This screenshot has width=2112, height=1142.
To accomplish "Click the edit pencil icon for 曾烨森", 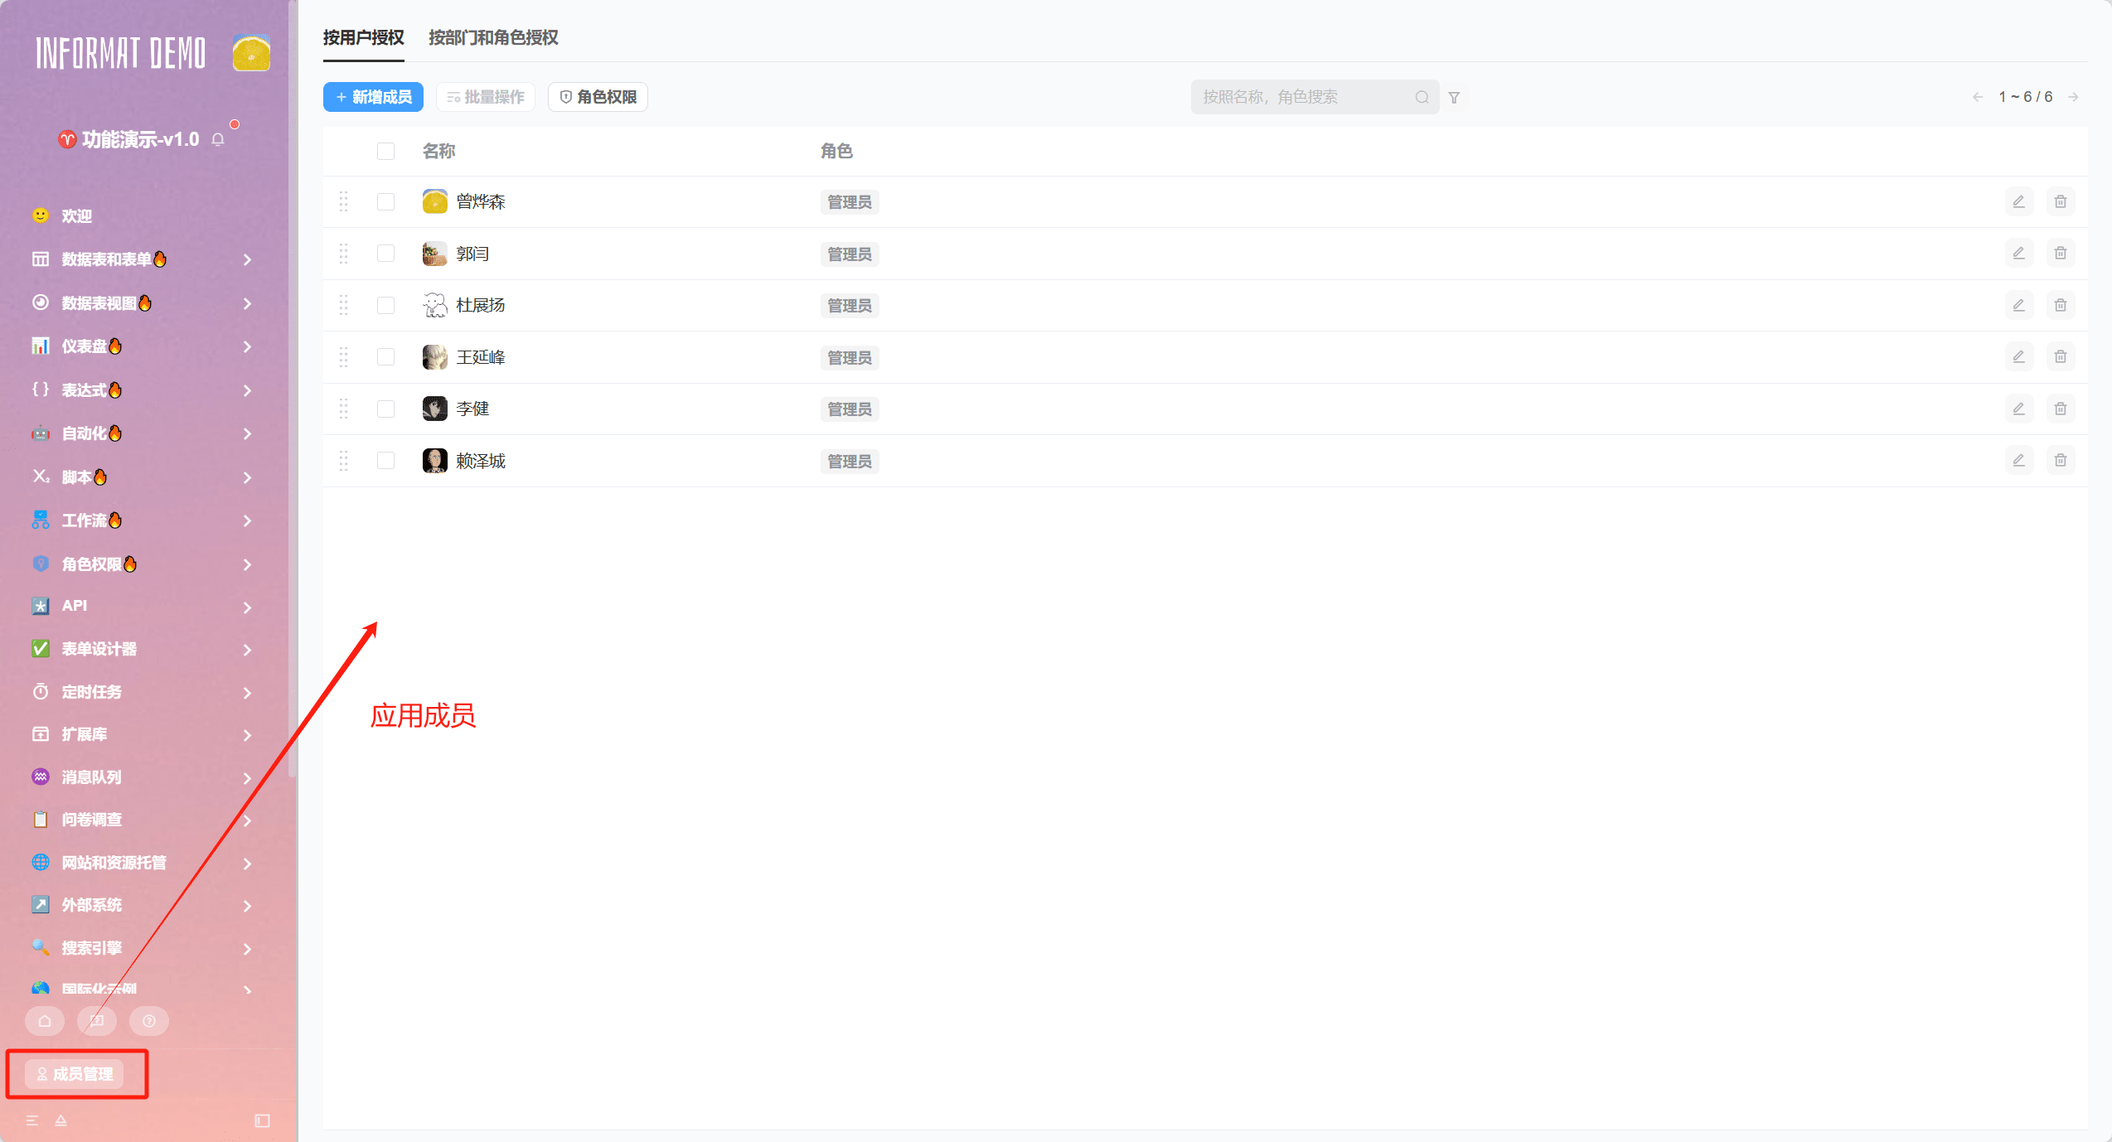I will 2018,201.
